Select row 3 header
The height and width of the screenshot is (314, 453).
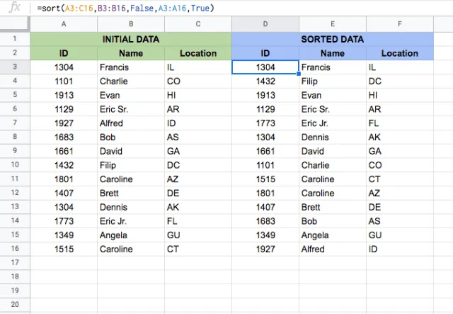tap(15, 67)
